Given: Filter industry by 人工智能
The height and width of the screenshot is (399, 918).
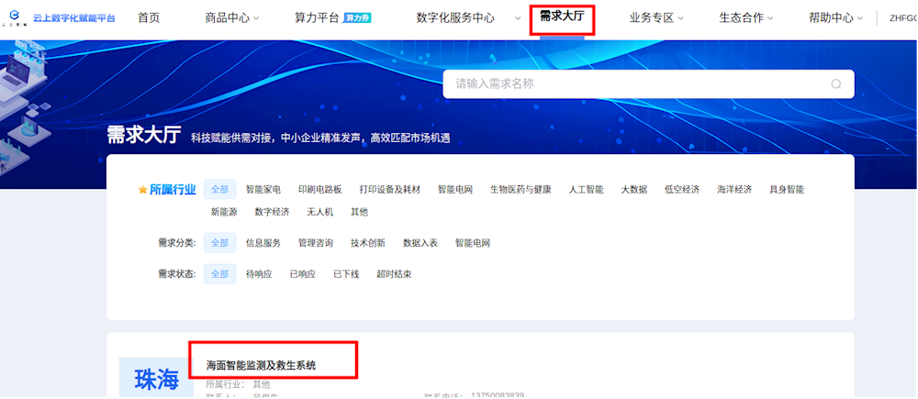Looking at the screenshot, I should (x=586, y=190).
